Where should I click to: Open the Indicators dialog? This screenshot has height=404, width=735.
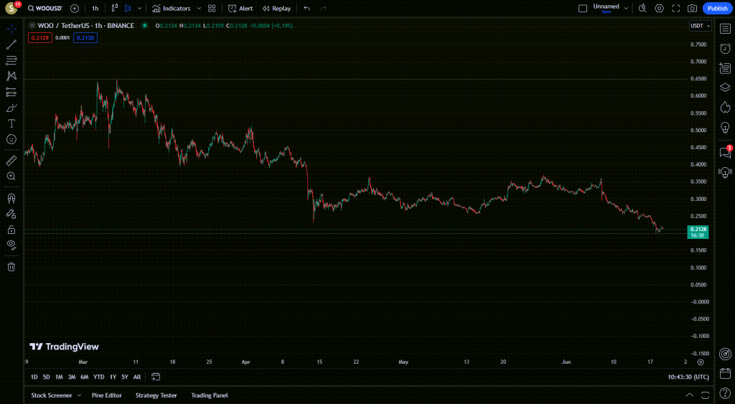pyautogui.click(x=172, y=9)
